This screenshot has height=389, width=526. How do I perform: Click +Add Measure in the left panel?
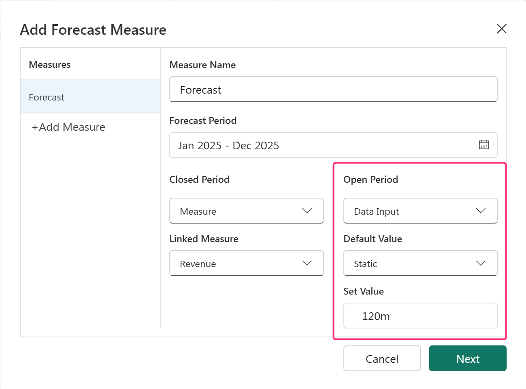point(69,127)
